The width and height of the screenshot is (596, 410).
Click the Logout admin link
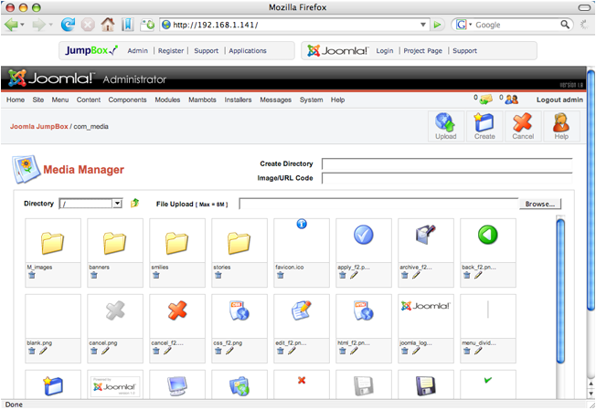pos(559,100)
